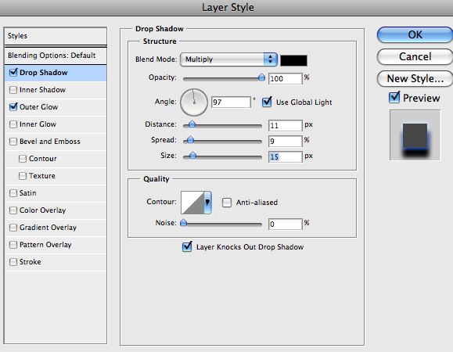The image size is (453, 352).
Task: Click the OK button
Action: tap(415, 34)
